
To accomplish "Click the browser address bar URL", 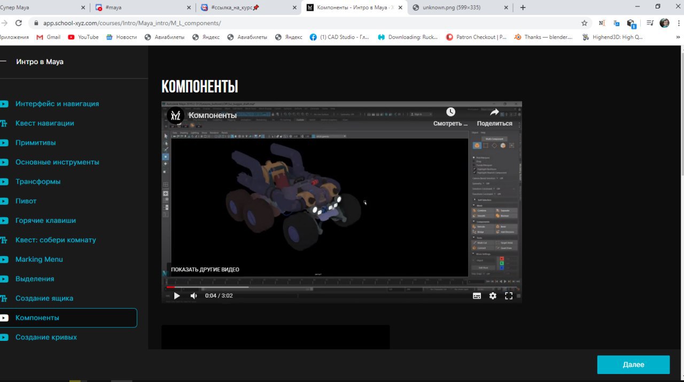I will click(x=131, y=24).
